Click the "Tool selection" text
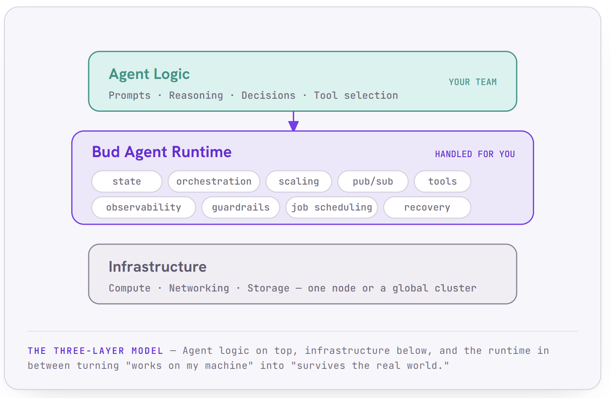Screen dimensions: 611x398 coord(356,96)
